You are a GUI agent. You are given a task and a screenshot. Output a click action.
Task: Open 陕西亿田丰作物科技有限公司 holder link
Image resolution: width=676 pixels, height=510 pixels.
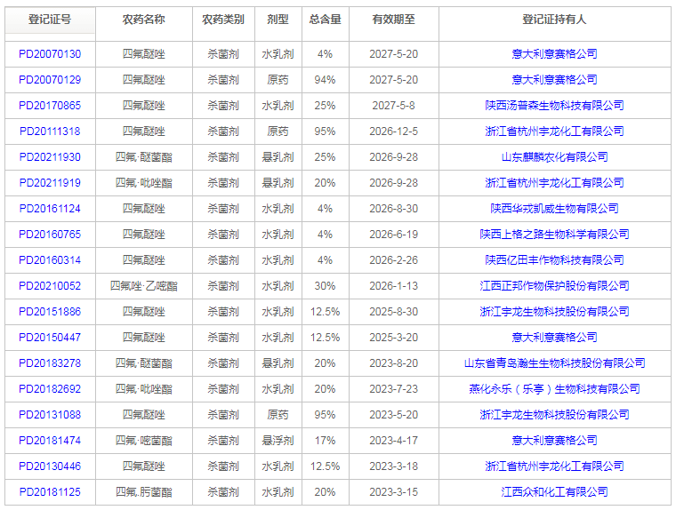click(x=554, y=260)
